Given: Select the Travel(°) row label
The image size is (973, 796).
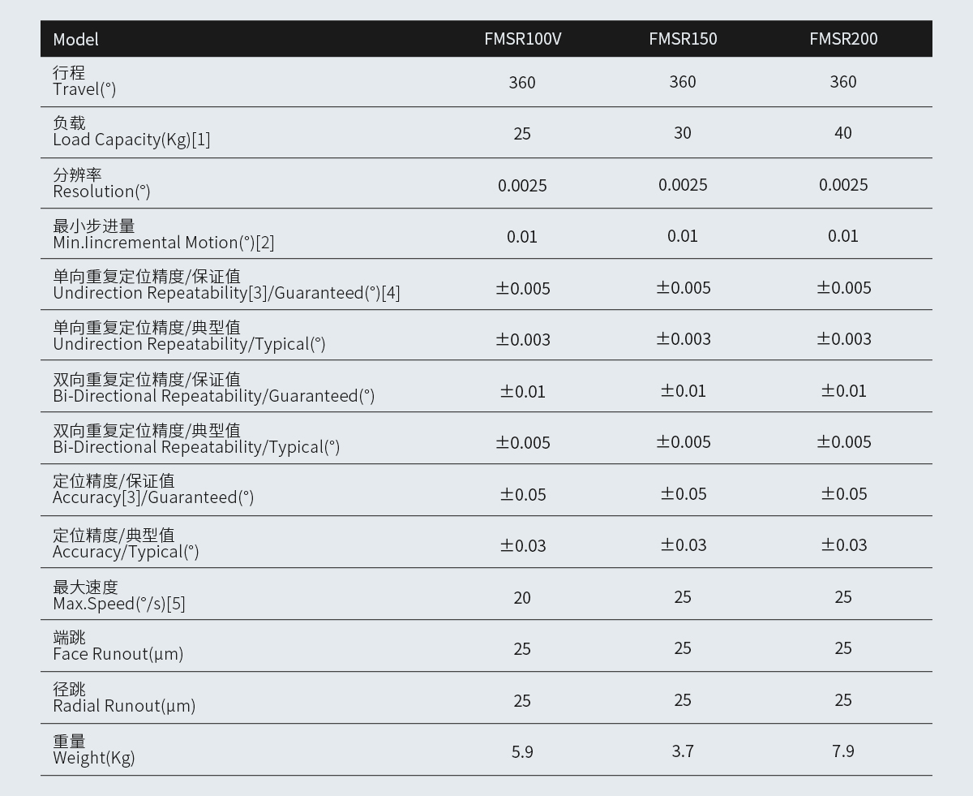Looking at the screenshot, I should 84,89.
